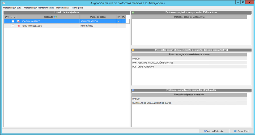Image resolution: width=255 pixels, height=135 pixels.
Task: Check the MTO box for Joaquin Martinez
Action: point(13,21)
